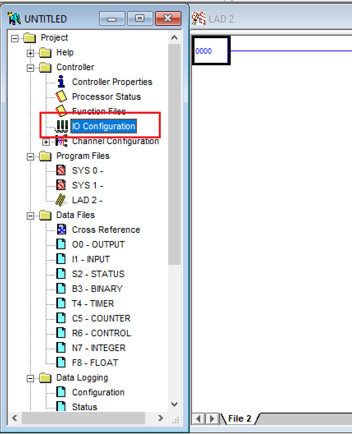Click the B3 - BINARY data file icon

pos(61,288)
